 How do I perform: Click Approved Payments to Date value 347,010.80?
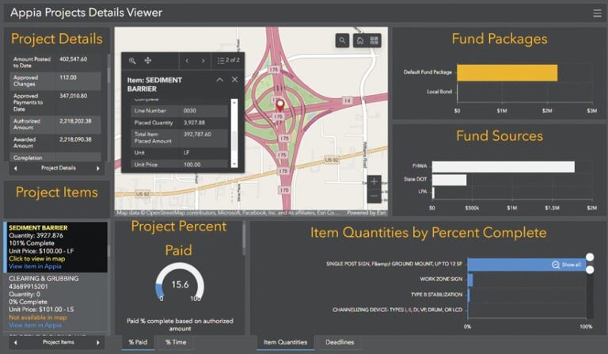[74, 96]
